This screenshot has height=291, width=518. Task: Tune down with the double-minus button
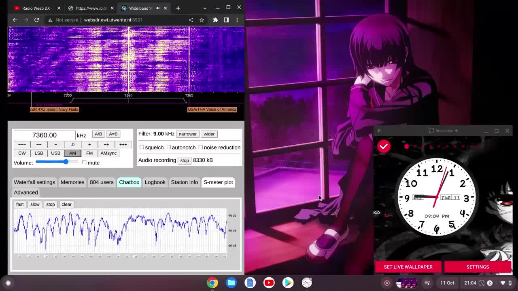pos(39,144)
